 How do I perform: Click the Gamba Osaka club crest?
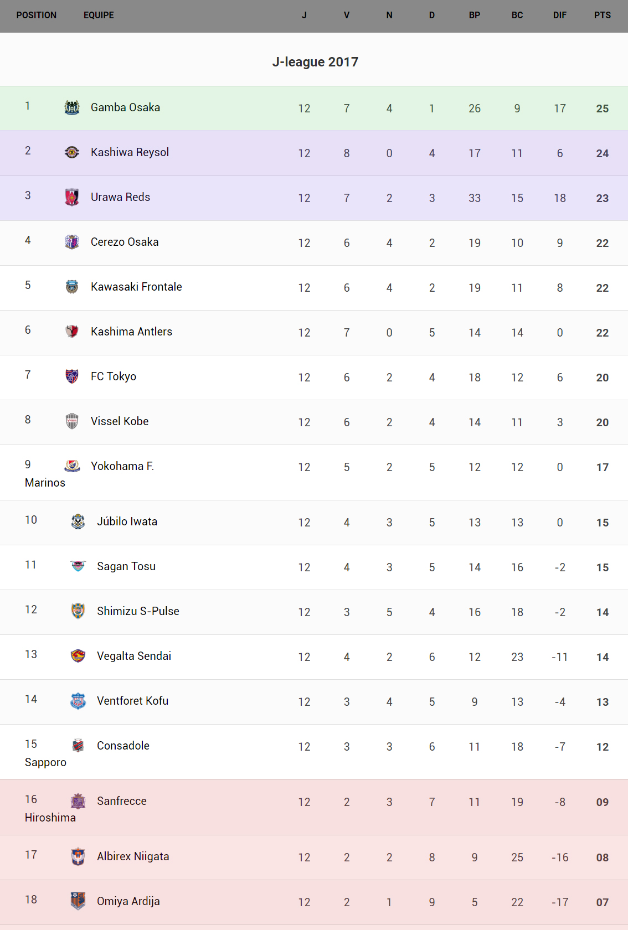[72, 107]
